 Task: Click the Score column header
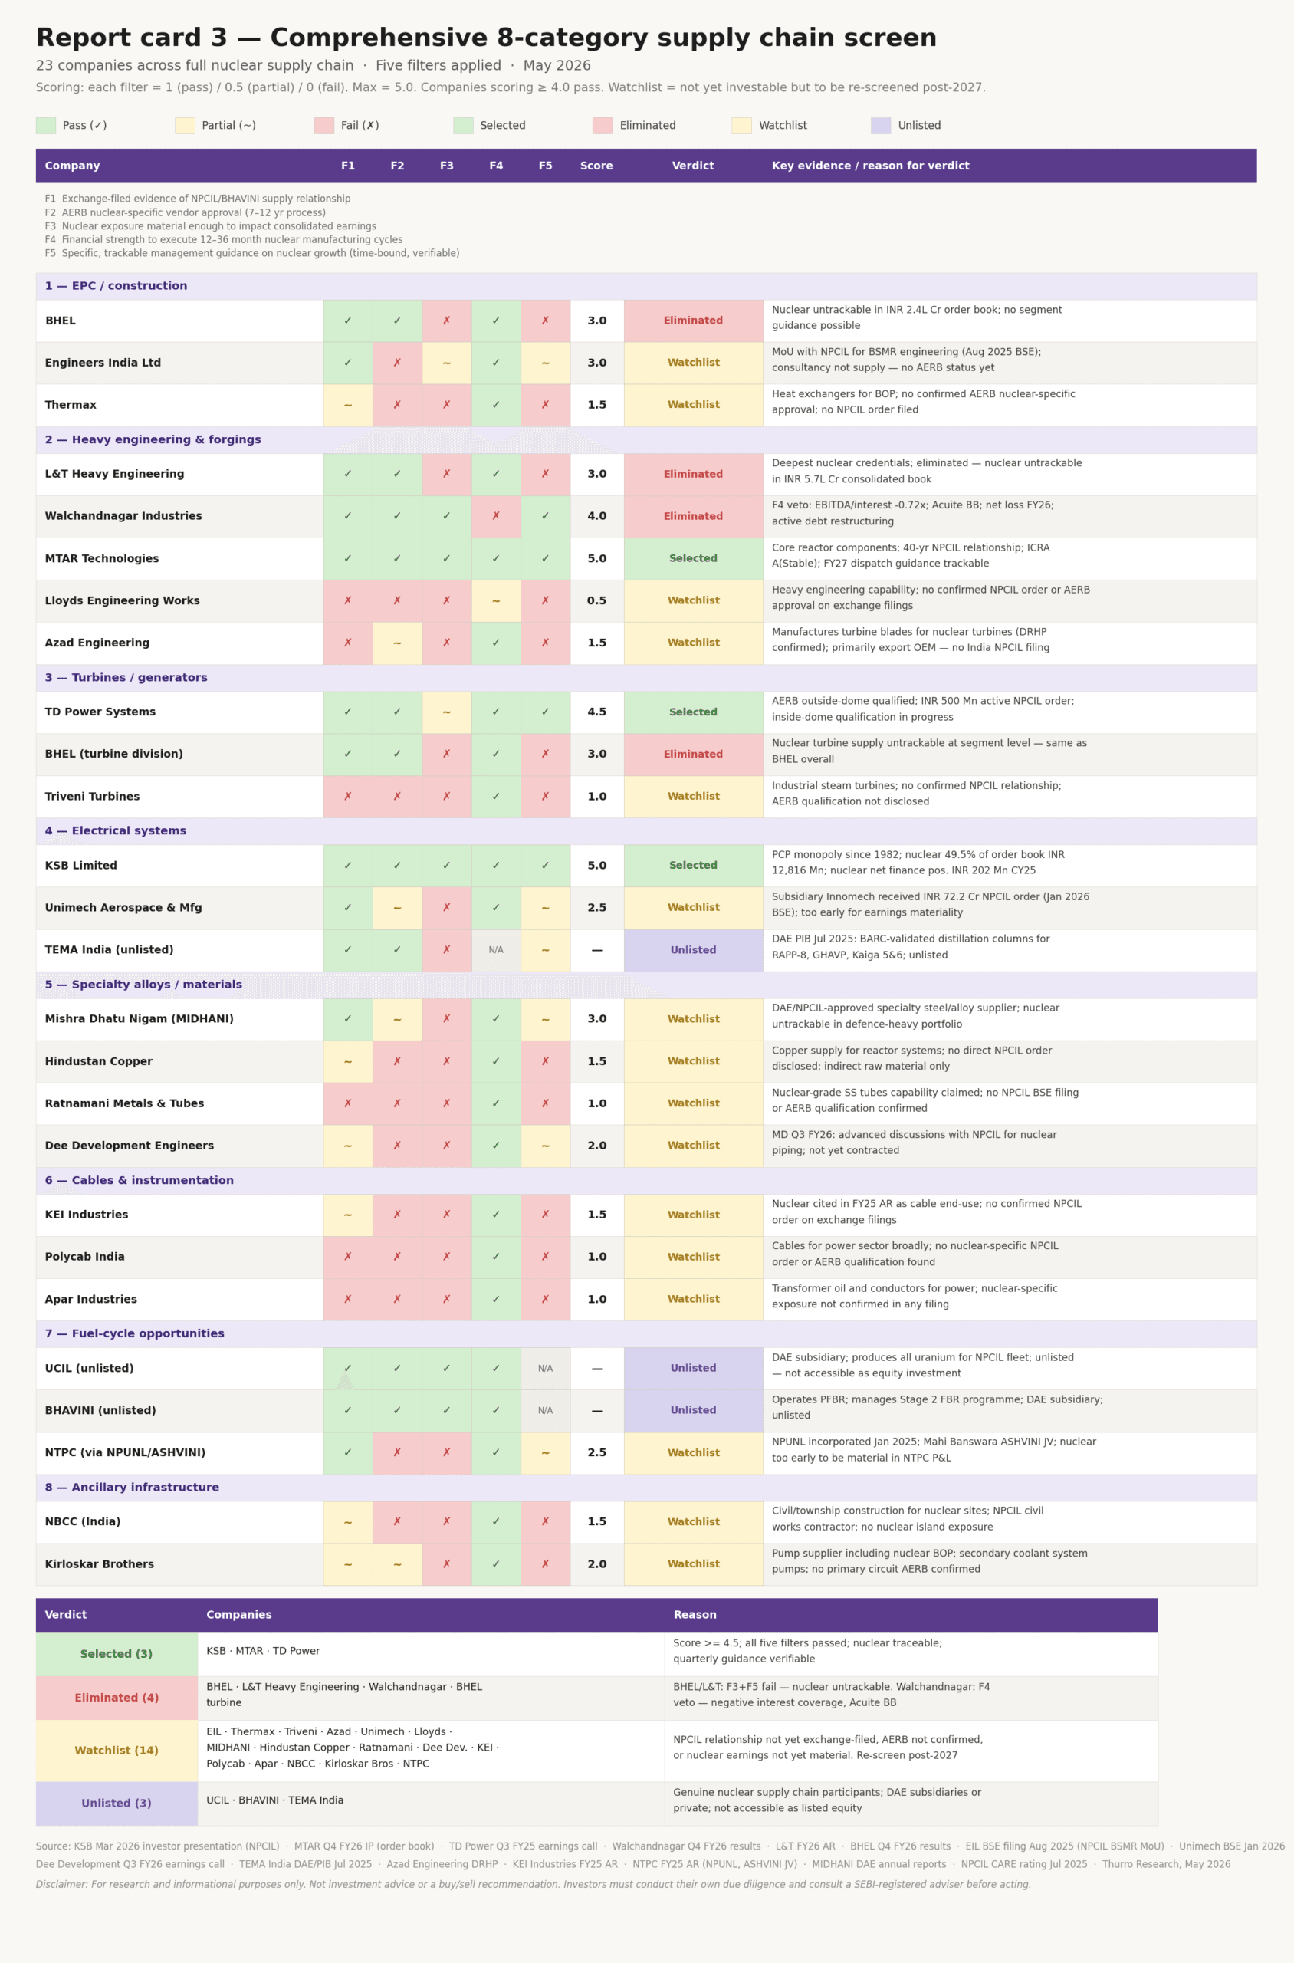[596, 166]
